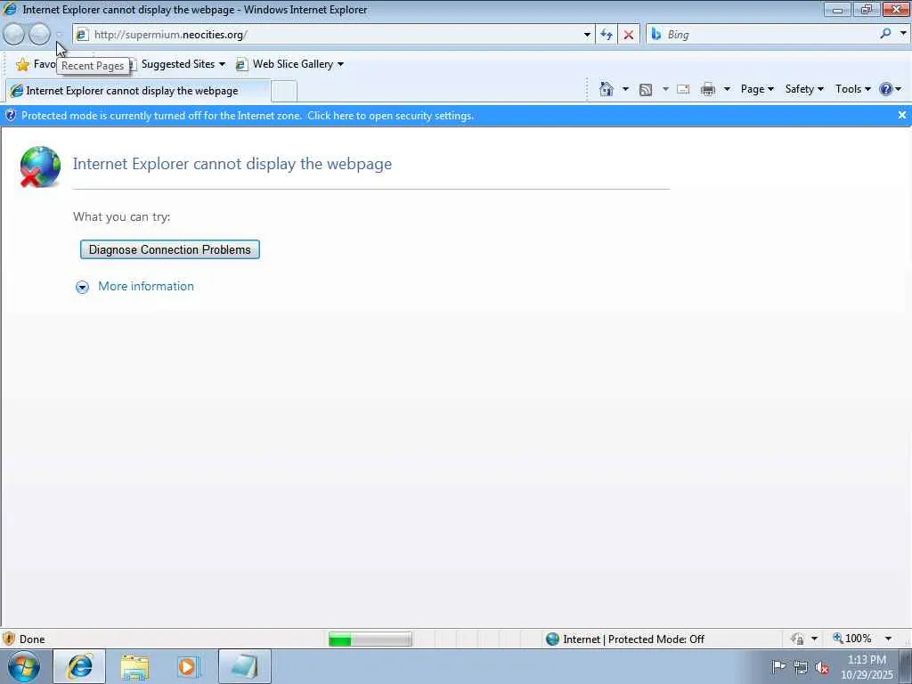Click the Action Center flag tray icon
This screenshot has height=684, width=912.
[x=778, y=666]
